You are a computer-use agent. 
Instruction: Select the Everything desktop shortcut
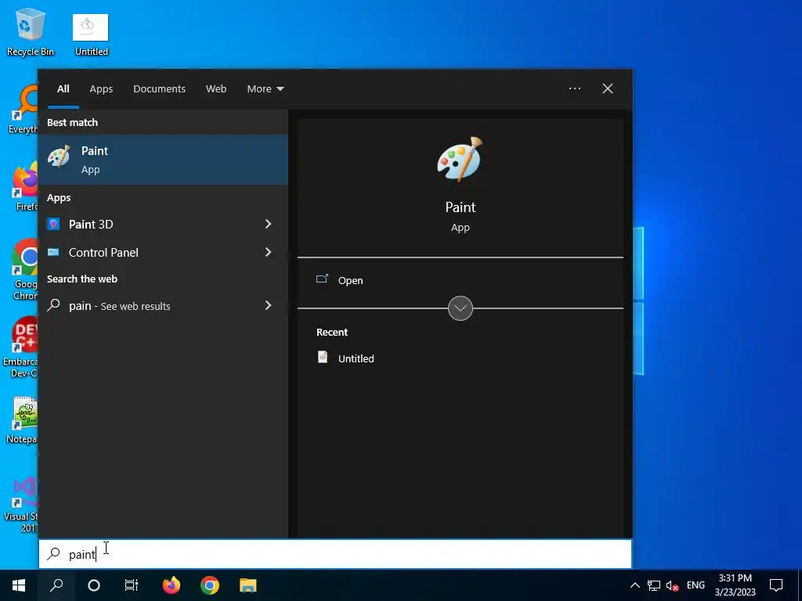24,110
